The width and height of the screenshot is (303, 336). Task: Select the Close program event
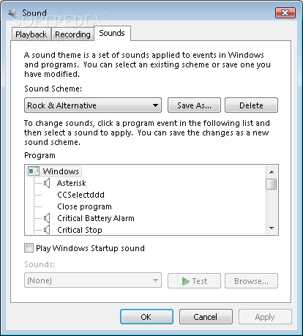coord(84,206)
